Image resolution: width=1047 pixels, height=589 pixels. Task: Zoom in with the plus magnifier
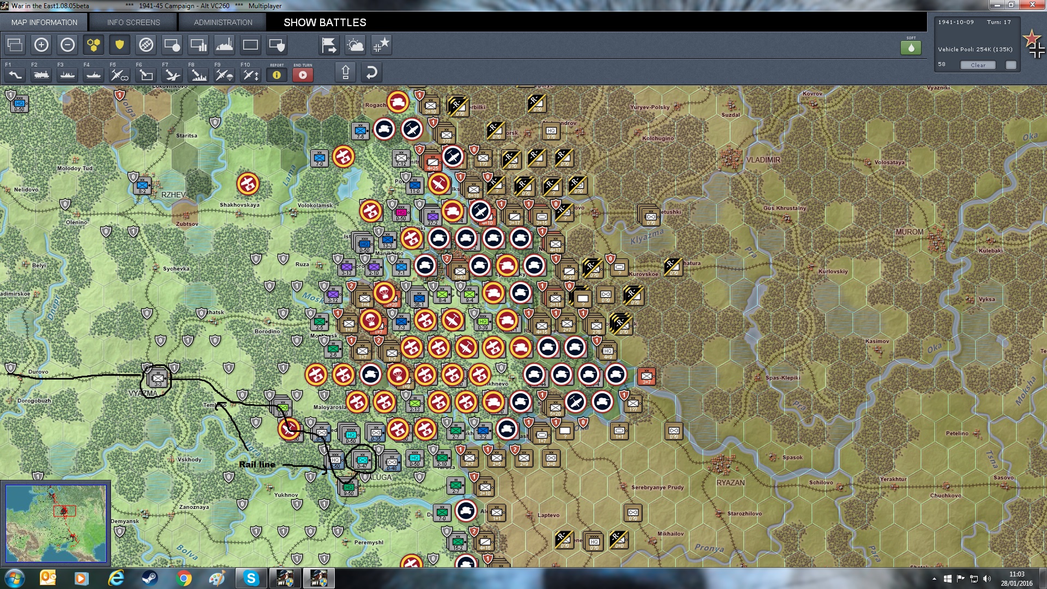pyautogui.click(x=41, y=45)
